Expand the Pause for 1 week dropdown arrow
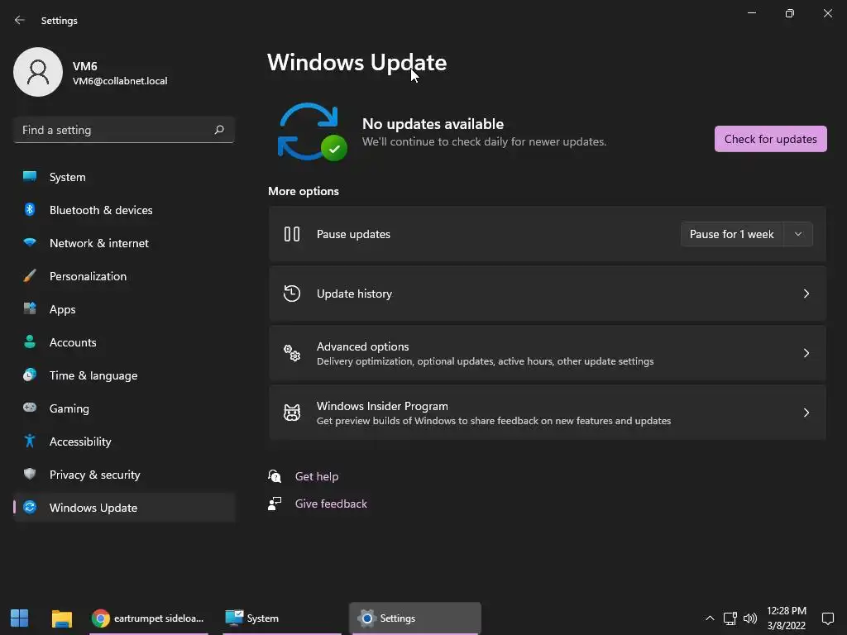Screen dimensions: 847x635 pos(798,234)
